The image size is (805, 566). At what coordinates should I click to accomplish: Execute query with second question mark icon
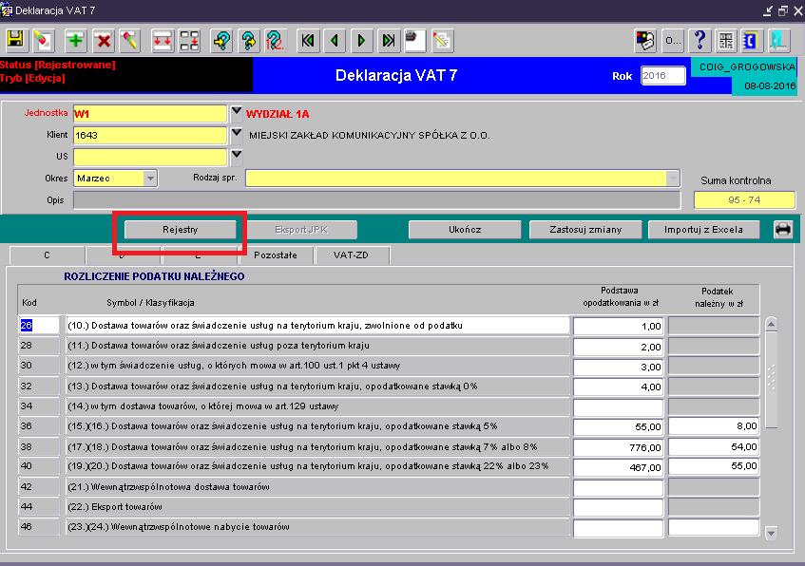(249, 40)
